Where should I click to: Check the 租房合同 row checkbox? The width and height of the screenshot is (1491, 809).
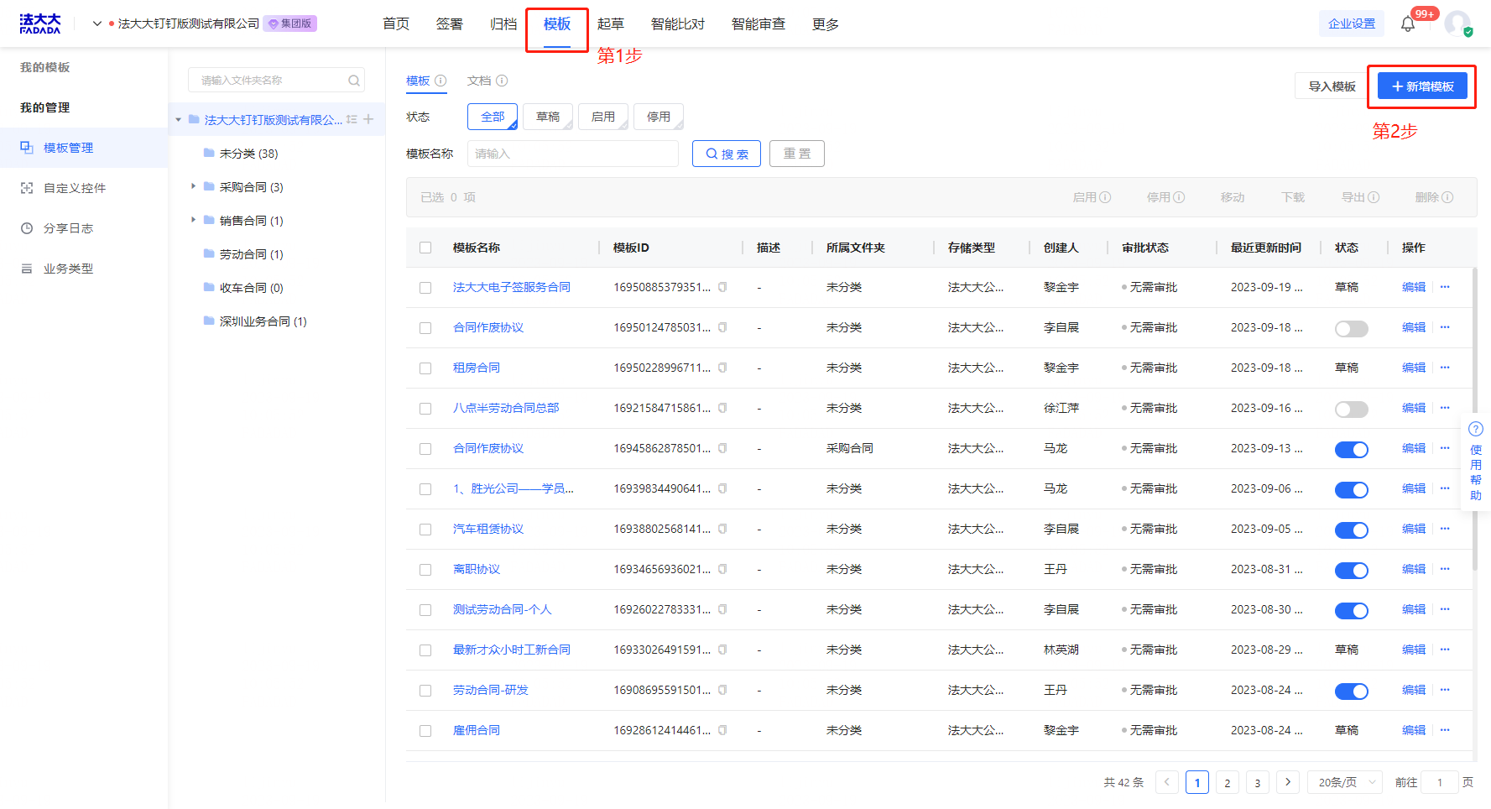coord(425,368)
